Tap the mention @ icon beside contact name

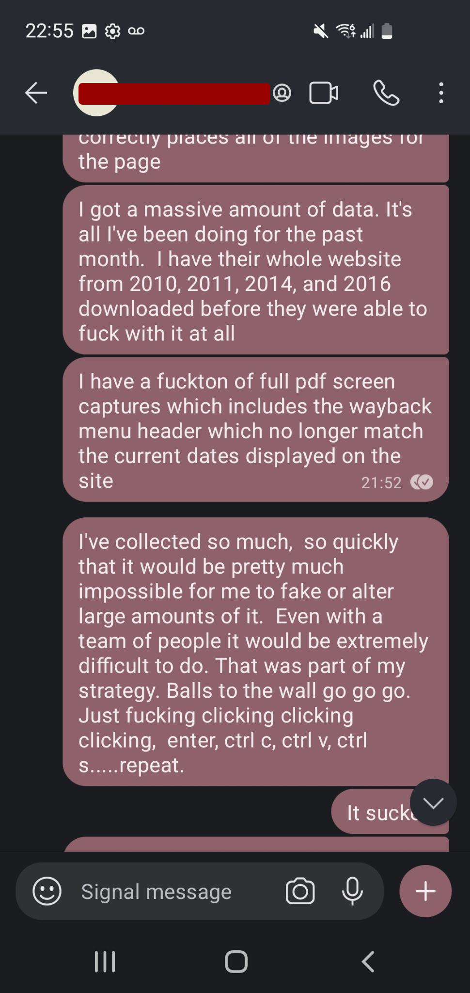pyautogui.click(x=282, y=93)
